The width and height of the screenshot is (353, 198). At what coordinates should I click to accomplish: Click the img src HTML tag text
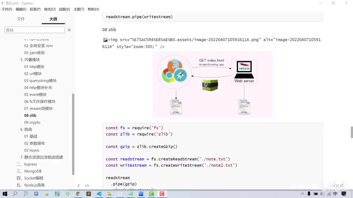tap(212, 43)
